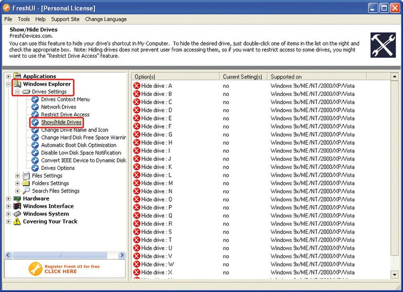Screen dimensions: 403x292
Task: Sort by the Current Setting(s) column header
Action: [244, 76]
